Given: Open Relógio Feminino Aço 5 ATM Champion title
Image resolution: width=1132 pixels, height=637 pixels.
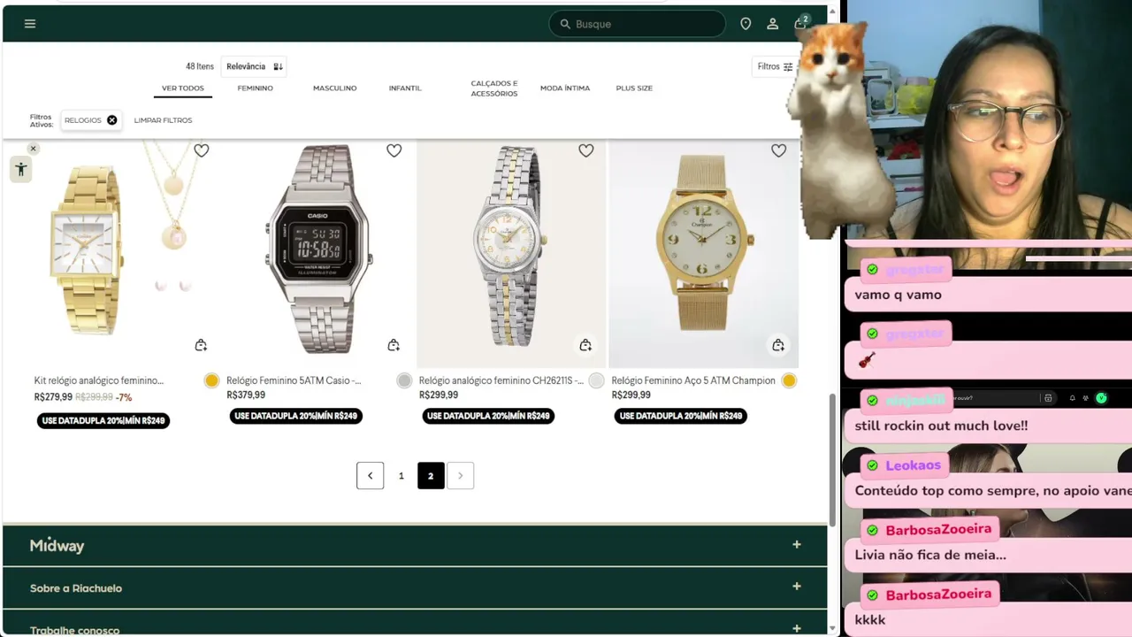Looking at the screenshot, I should tap(693, 380).
